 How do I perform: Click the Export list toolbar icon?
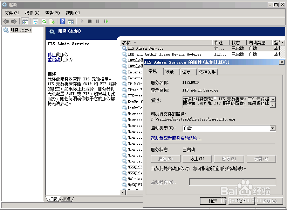point(52,22)
